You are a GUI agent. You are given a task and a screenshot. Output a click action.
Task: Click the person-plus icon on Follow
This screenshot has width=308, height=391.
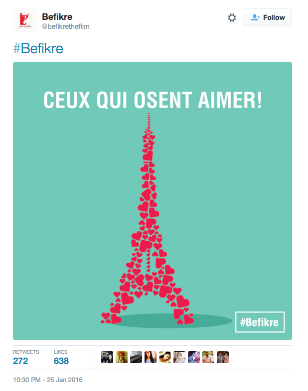point(256,17)
